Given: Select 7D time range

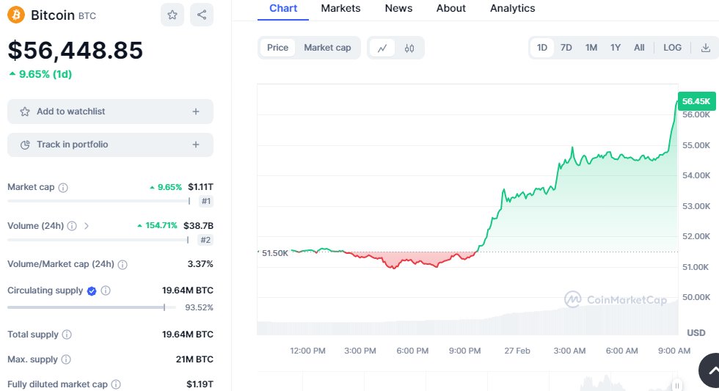Looking at the screenshot, I should click(x=566, y=48).
